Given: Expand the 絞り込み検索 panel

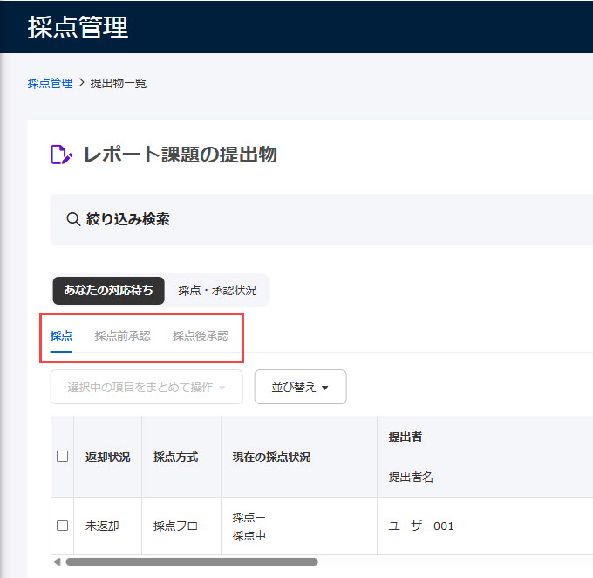Looking at the screenshot, I should click(322, 219).
